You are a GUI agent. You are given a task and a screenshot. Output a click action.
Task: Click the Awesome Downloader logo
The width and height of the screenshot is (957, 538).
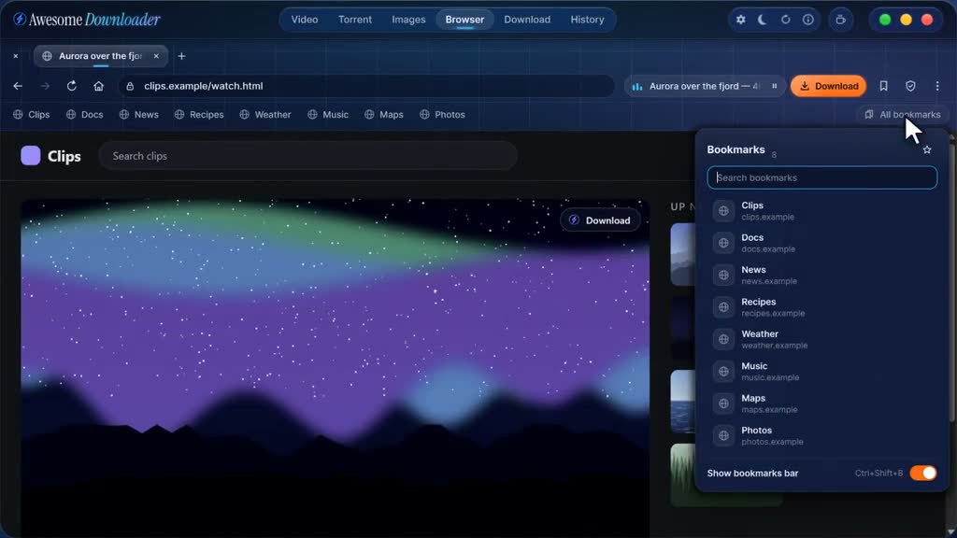(87, 20)
